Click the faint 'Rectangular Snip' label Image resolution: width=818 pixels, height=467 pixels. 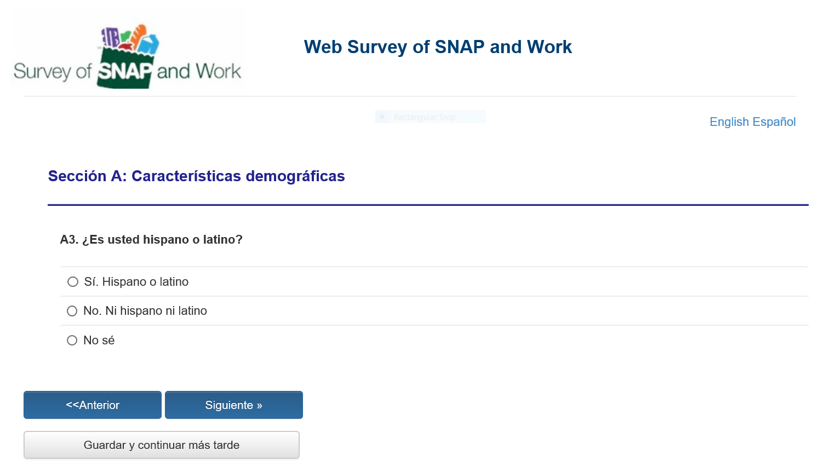(x=424, y=117)
